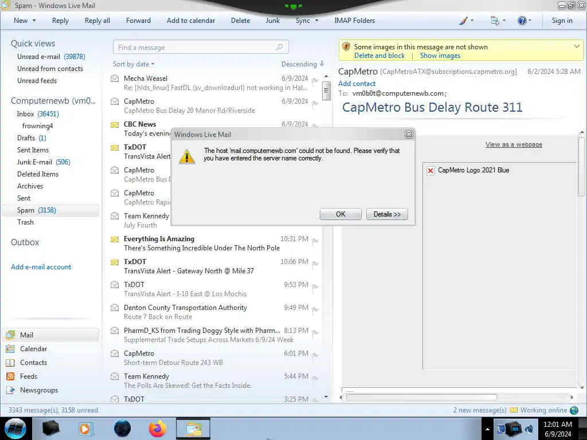Click Reply in the toolbar
This screenshot has height=440, width=587.
click(x=60, y=21)
